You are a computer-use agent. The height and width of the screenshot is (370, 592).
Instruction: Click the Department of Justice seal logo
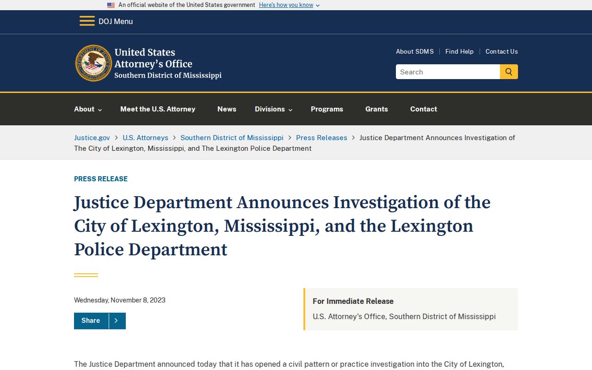[94, 63]
